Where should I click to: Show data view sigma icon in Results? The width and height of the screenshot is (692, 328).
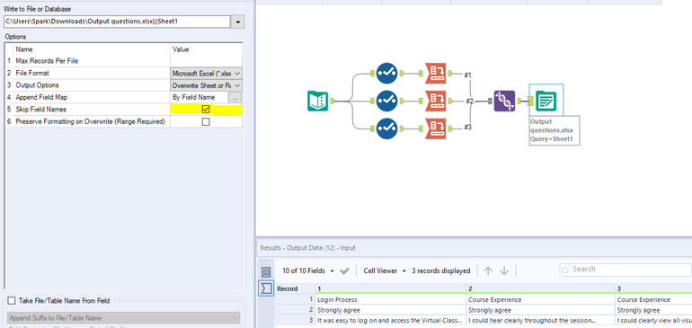click(x=266, y=288)
